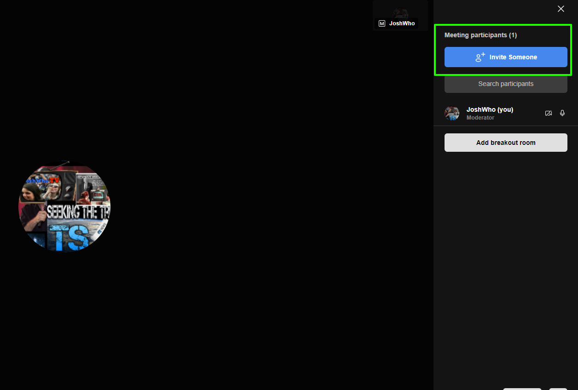Click the Moderator role label under JoshWho
The image size is (578, 390).
coord(480,118)
